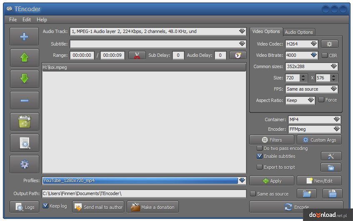Start encoding with Encode button
The image size is (353, 221).
point(296,207)
